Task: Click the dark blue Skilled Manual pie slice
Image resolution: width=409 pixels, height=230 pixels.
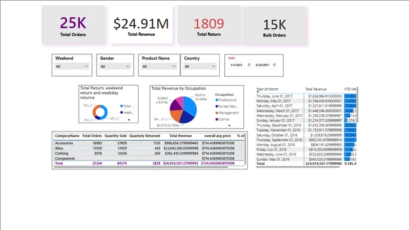Action: [x=187, y=118]
